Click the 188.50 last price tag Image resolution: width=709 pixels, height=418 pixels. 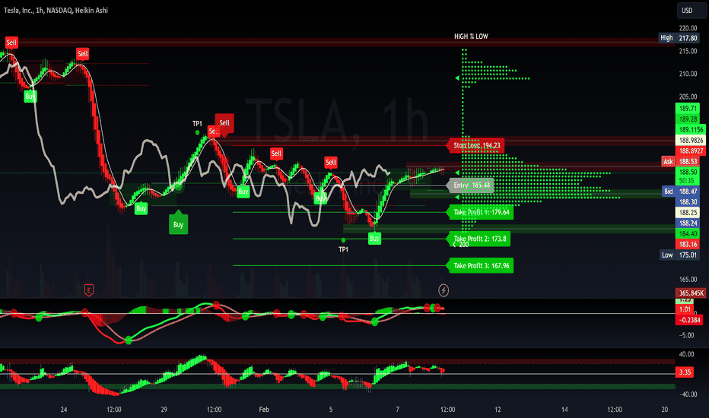click(688, 173)
